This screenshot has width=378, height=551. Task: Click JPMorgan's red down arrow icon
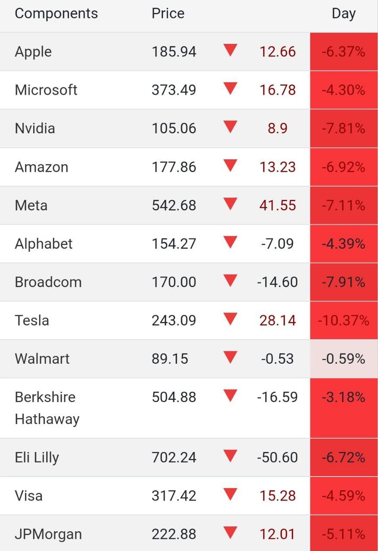coord(231,533)
